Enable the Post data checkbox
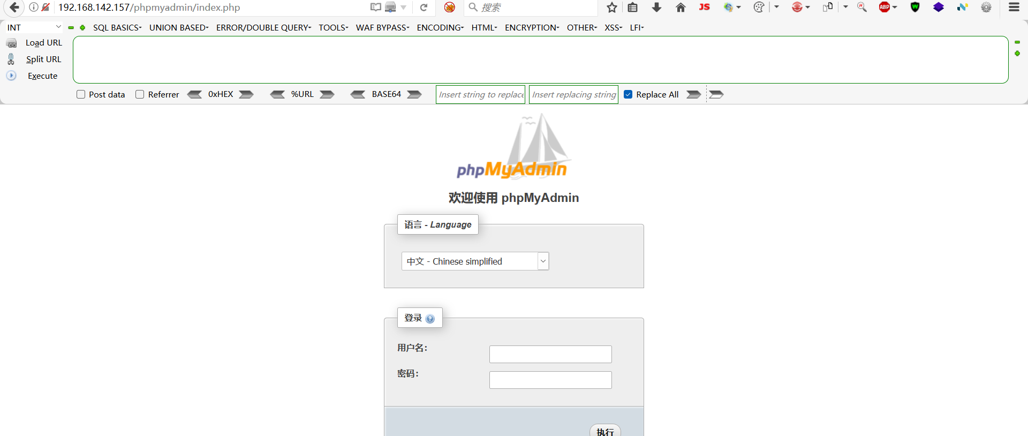The image size is (1028, 436). (x=81, y=94)
